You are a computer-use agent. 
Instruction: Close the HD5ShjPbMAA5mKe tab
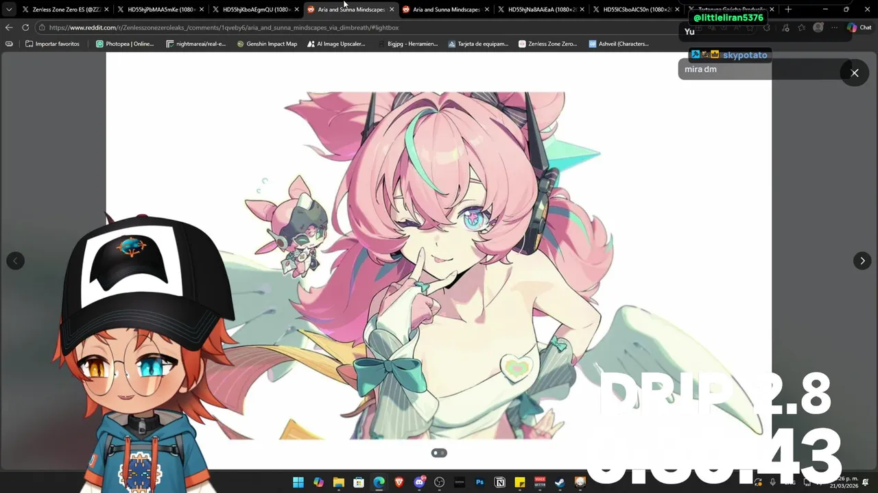click(x=202, y=10)
